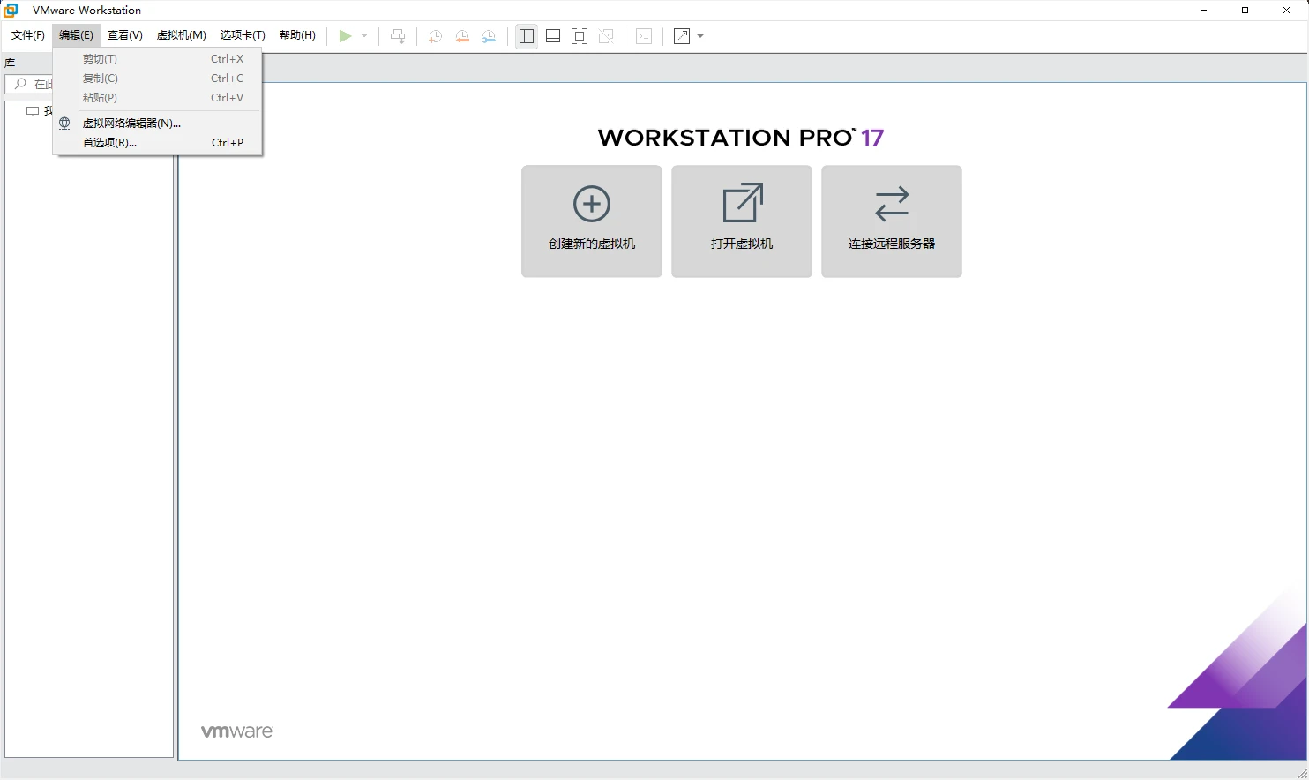Click the green power on play icon

pos(345,36)
